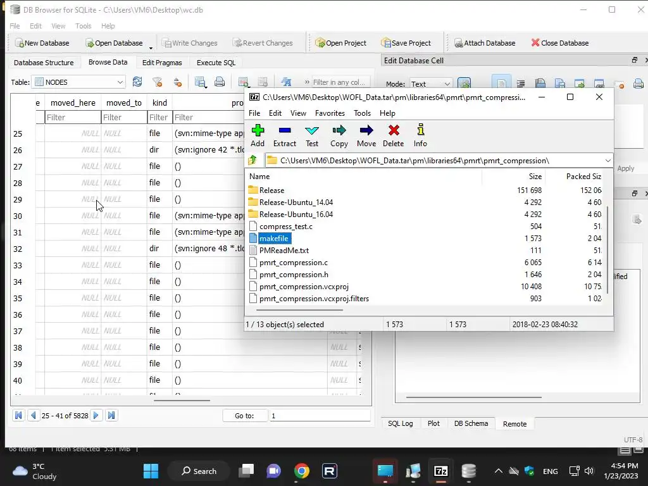
Task: Clear all table filters
Action: point(157,82)
